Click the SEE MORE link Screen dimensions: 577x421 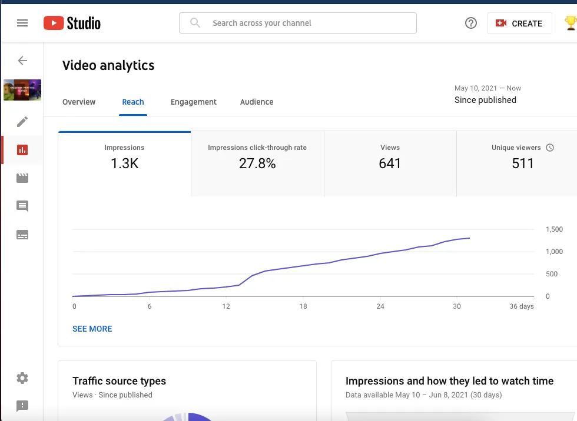tap(92, 329)
